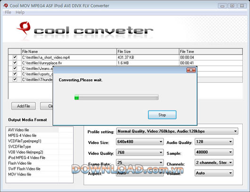Image resolution: width=250 pixels, height=192 pixels.
Task: Click the app icon in the title bar
Action: point(6,6)
